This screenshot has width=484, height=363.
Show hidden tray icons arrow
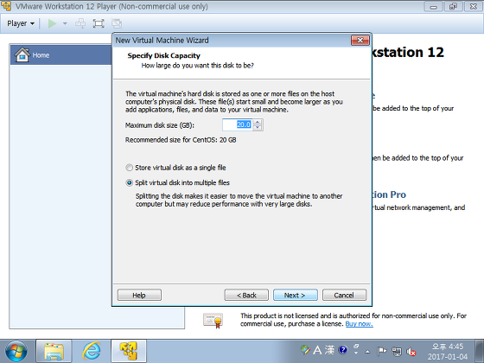(x=367, y=351)
